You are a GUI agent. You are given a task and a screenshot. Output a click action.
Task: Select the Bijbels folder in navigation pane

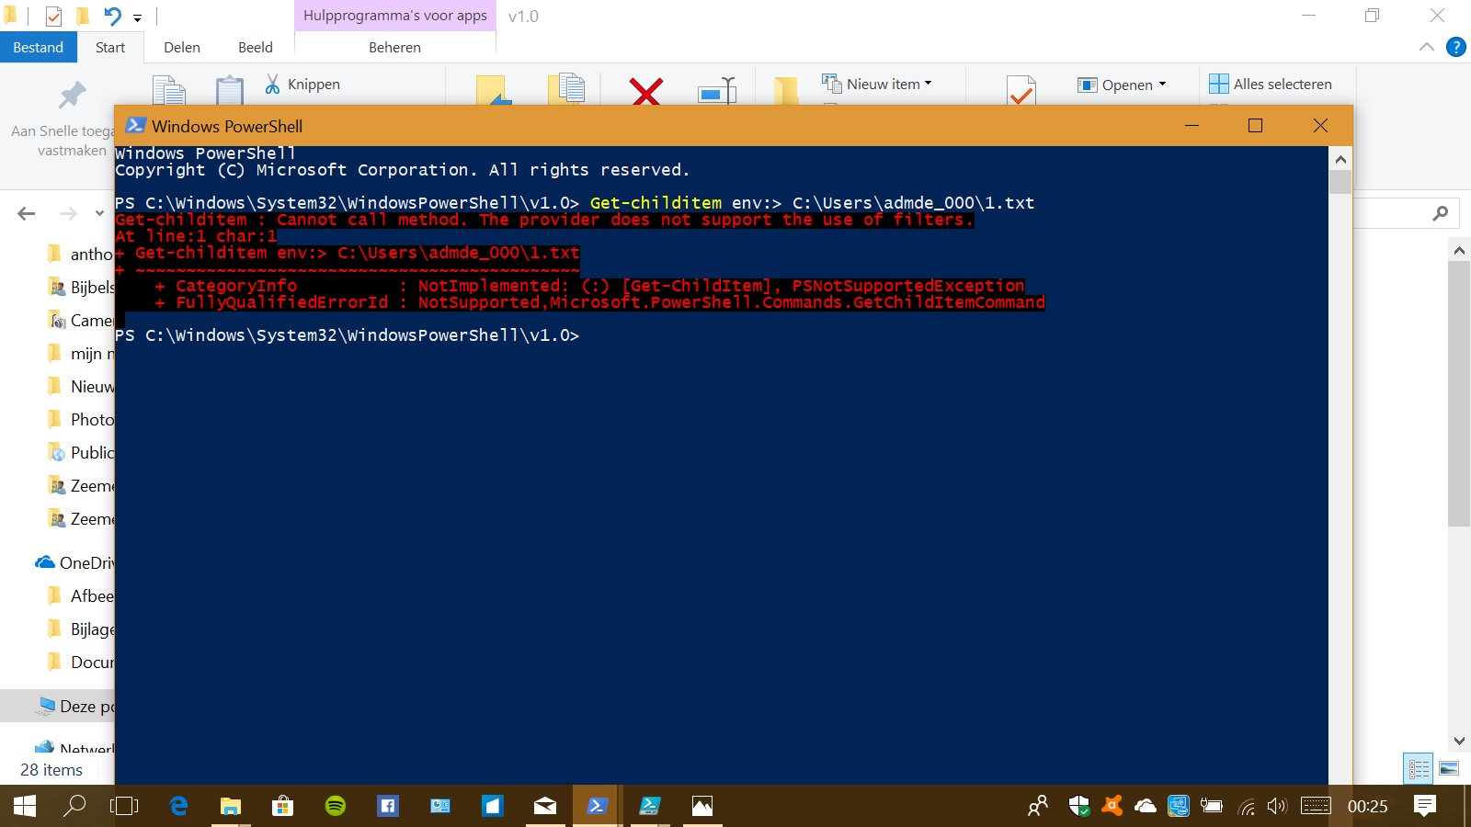81,287
